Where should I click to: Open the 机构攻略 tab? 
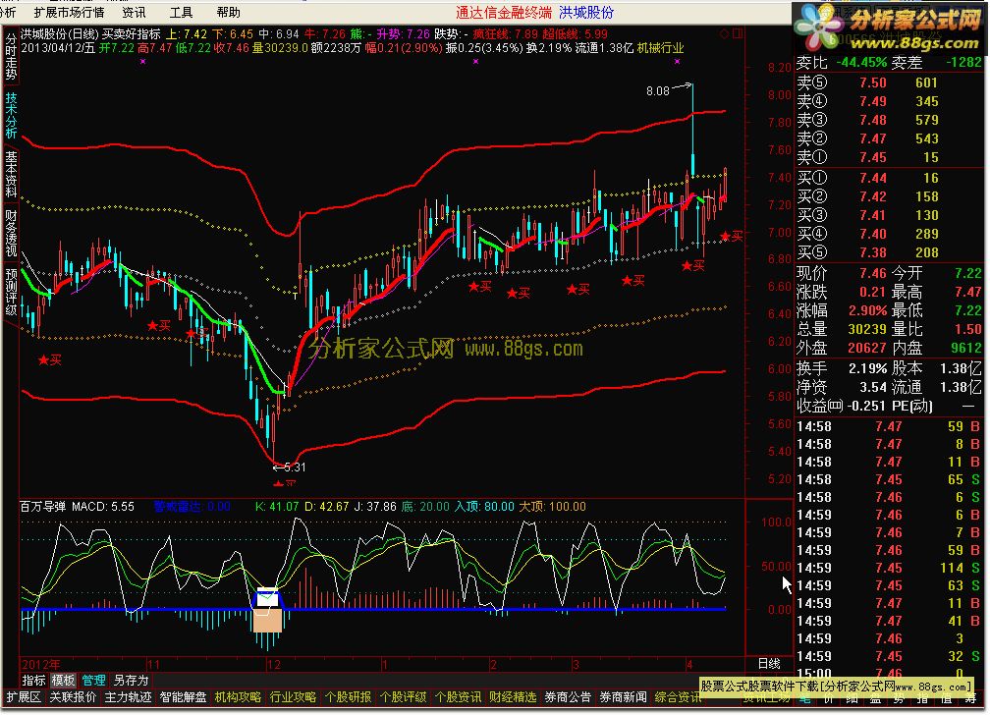238,697
